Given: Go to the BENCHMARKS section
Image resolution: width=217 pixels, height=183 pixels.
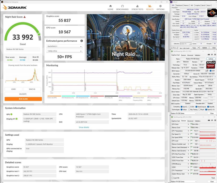Looking at the screenshot, I should 122,8.
